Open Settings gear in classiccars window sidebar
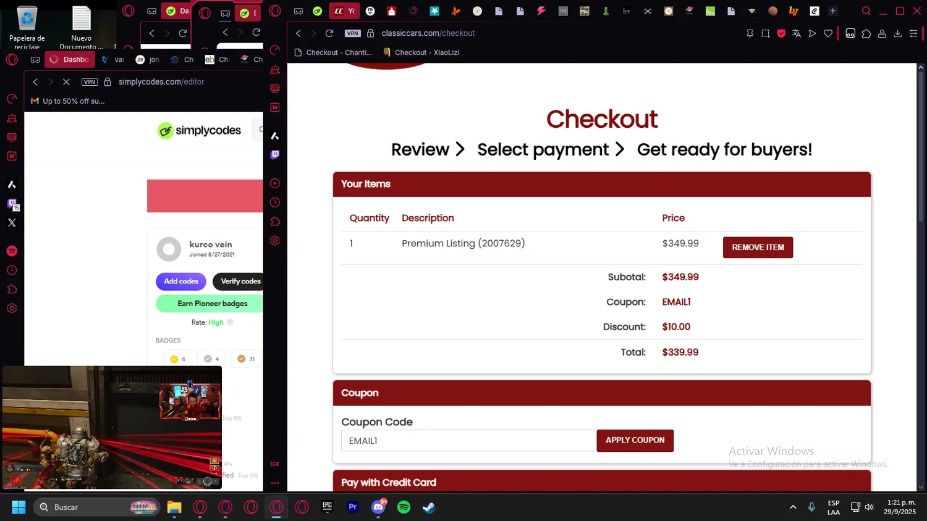927x521 pixels. click(x=275, y=241)
